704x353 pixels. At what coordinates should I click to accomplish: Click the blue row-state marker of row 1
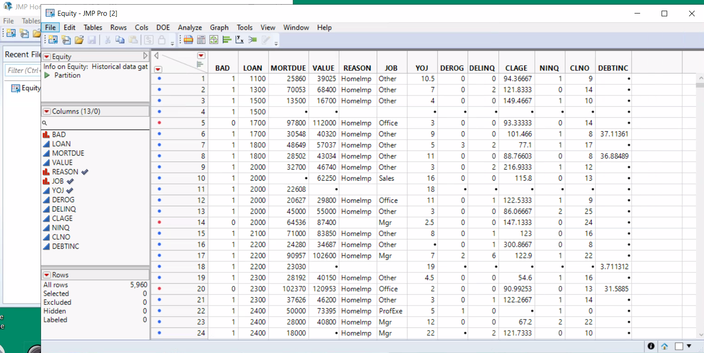tap(159, 79)
